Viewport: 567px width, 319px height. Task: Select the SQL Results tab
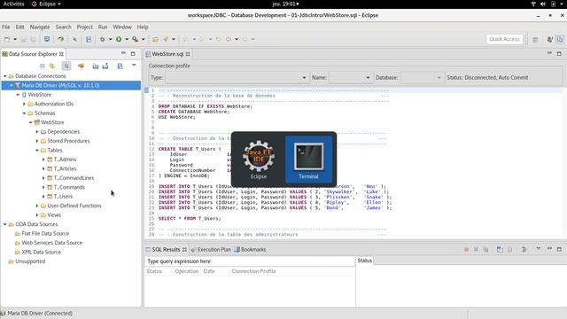(166, 250)
